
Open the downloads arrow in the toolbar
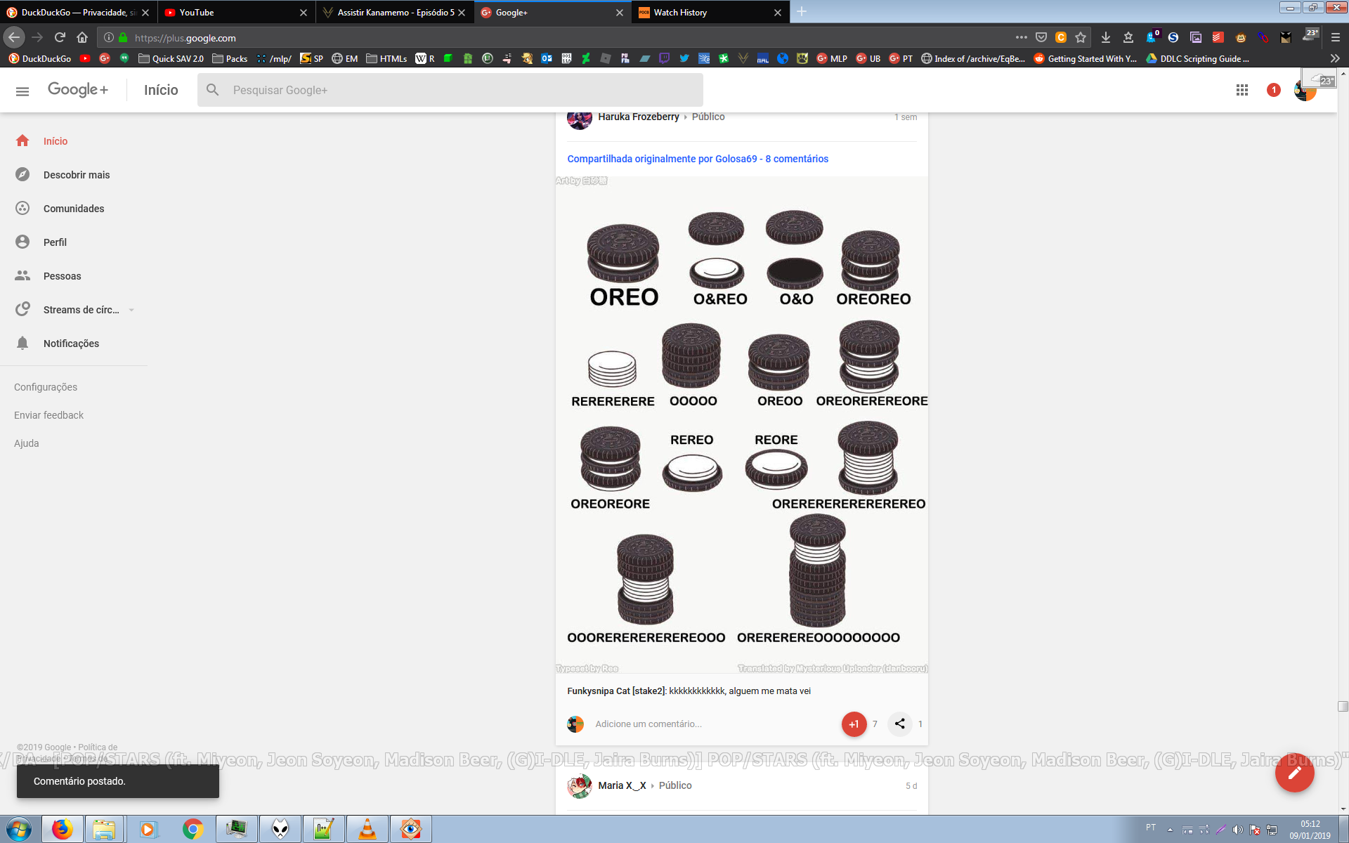tap(1106, 37)
